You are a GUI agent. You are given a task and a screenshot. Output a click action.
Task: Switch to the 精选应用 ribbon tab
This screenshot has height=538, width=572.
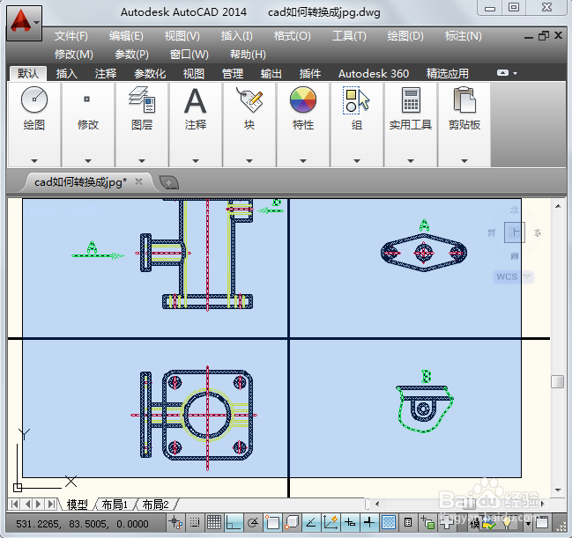pos(447,74)
